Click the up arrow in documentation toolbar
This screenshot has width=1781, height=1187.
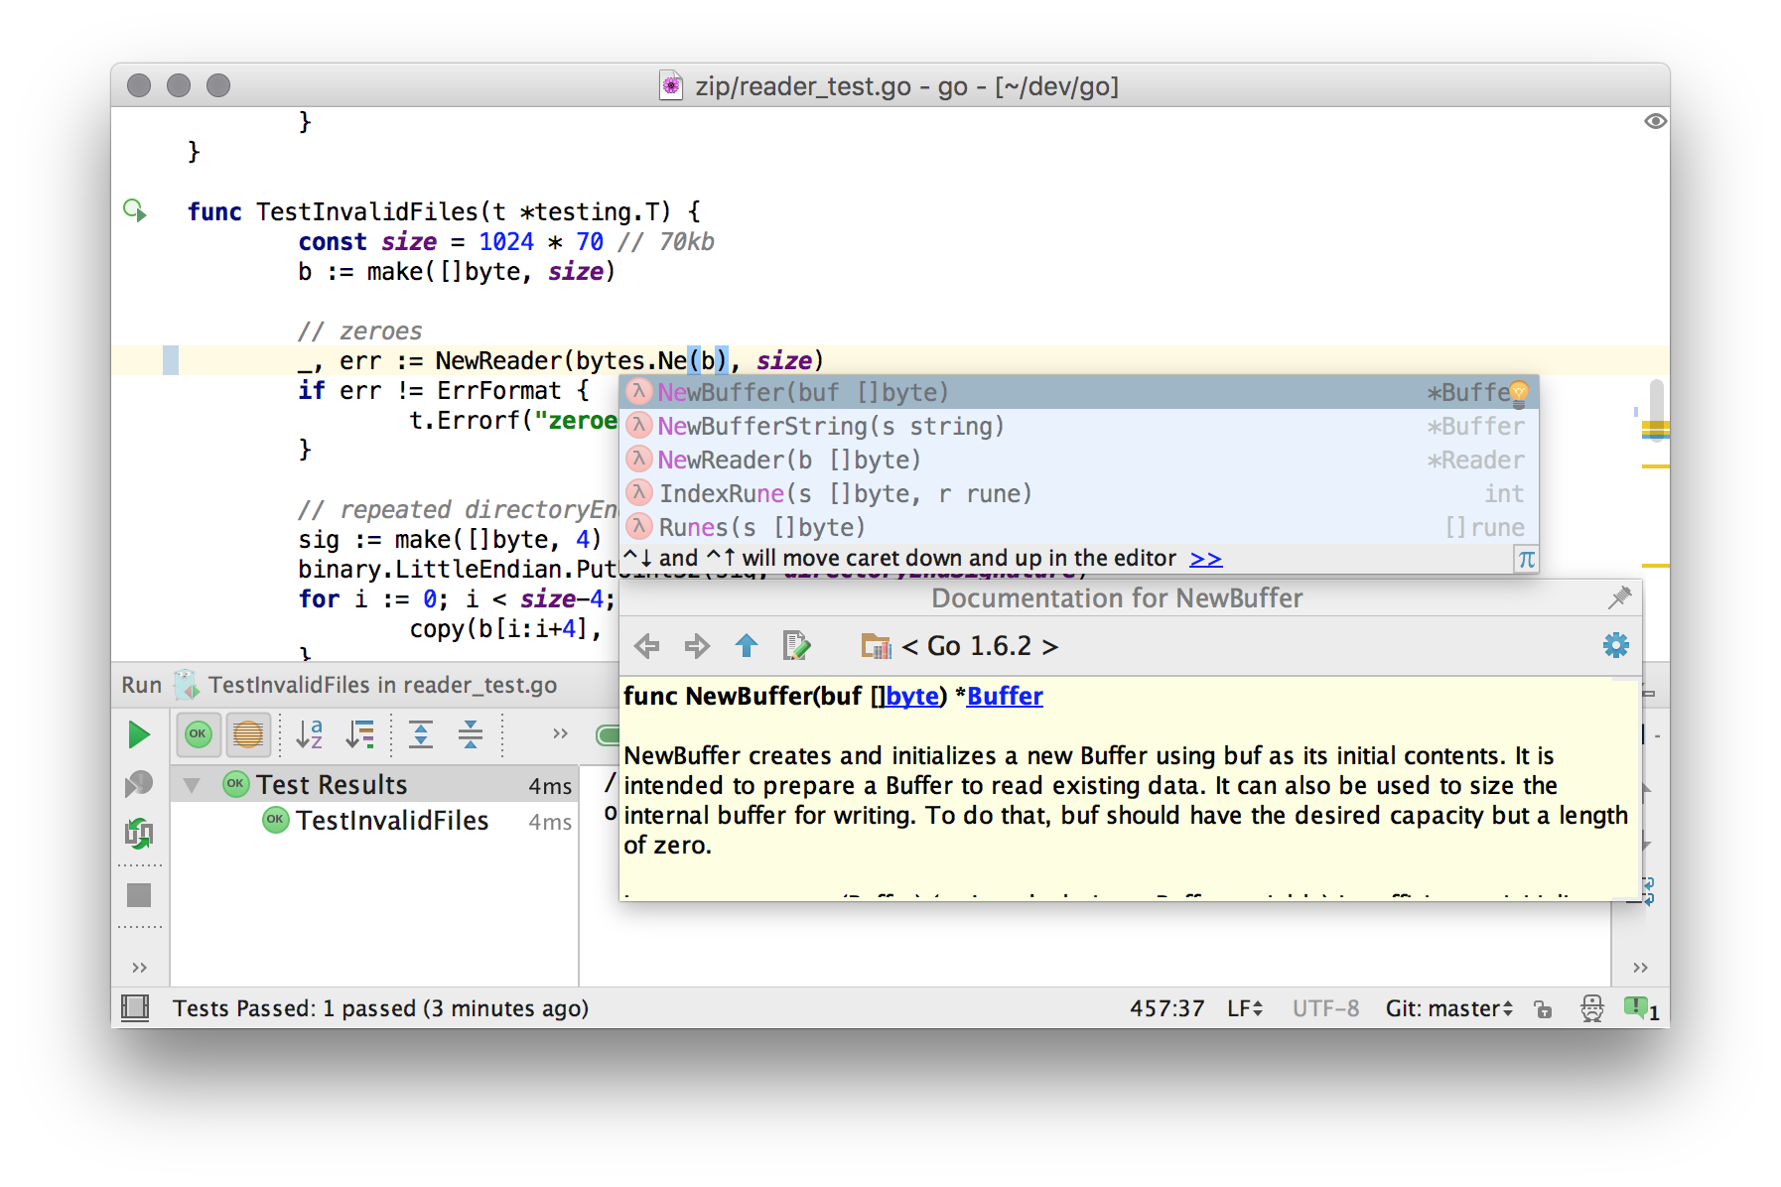747,647
